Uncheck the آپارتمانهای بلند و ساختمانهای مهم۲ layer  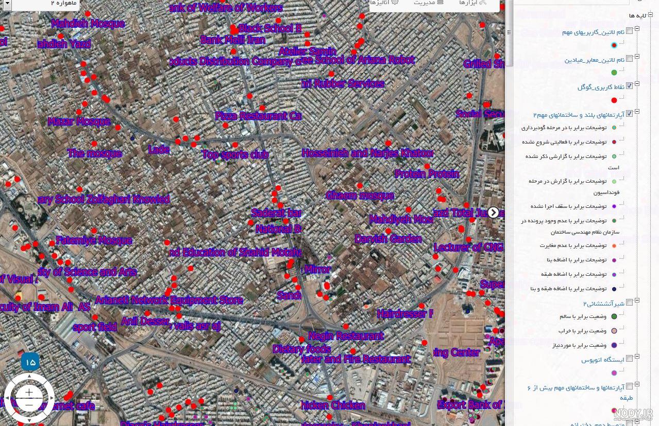[x=629, y=114]
